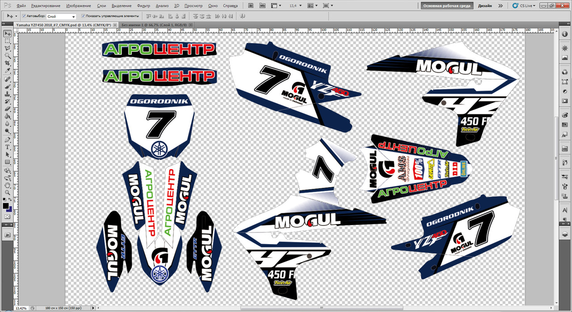572x312 pixels.
Task: Launch Adobe Bridge via Br icon
Action: pyautogui.click(x=251, y=6)
